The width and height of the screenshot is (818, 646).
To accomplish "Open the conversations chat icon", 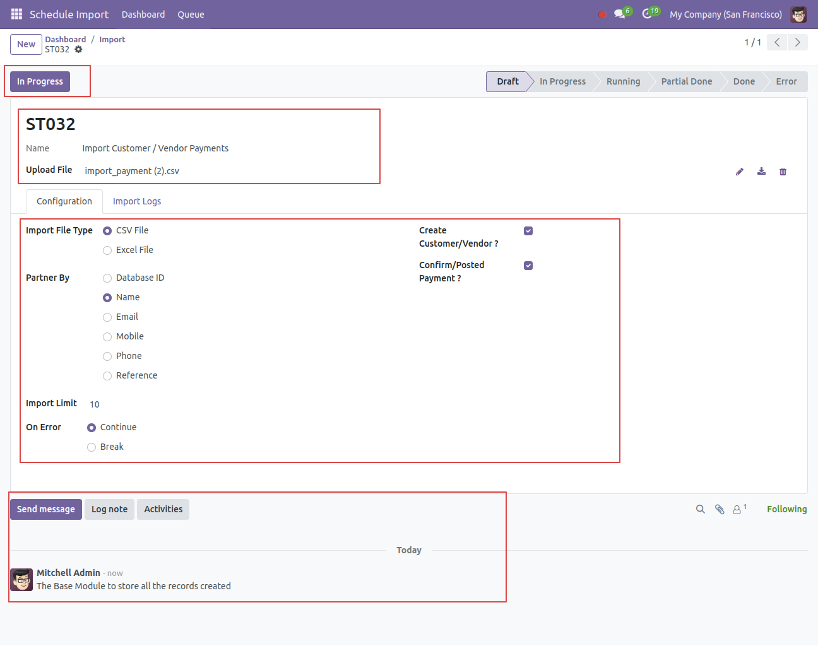I will [620, 14].
